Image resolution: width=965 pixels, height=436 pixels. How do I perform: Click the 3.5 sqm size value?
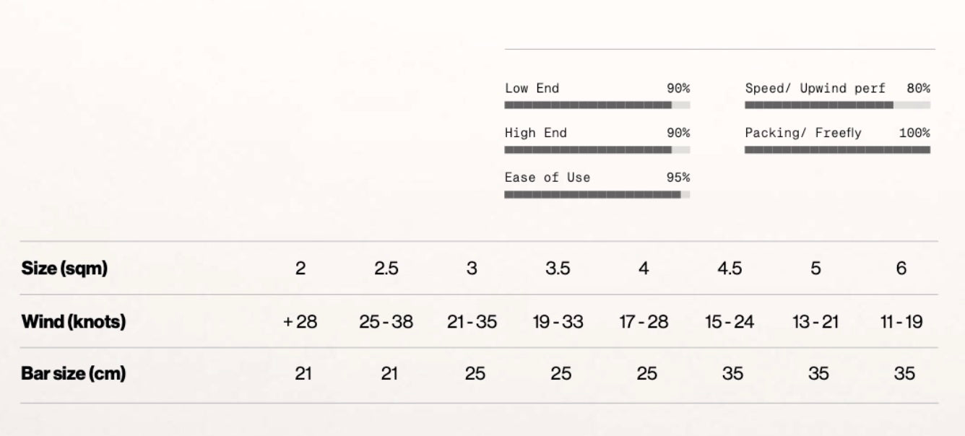click(x=558, y=269)
